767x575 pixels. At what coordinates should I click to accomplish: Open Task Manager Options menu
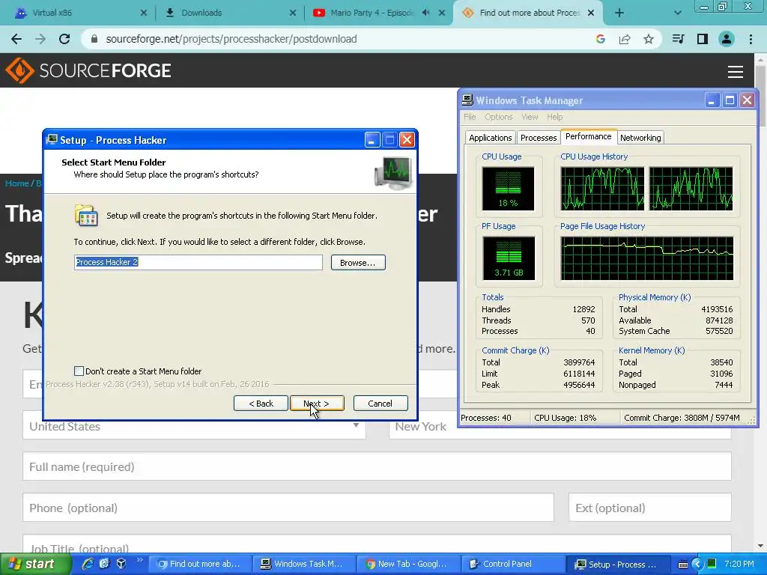[x=498, y=117]
